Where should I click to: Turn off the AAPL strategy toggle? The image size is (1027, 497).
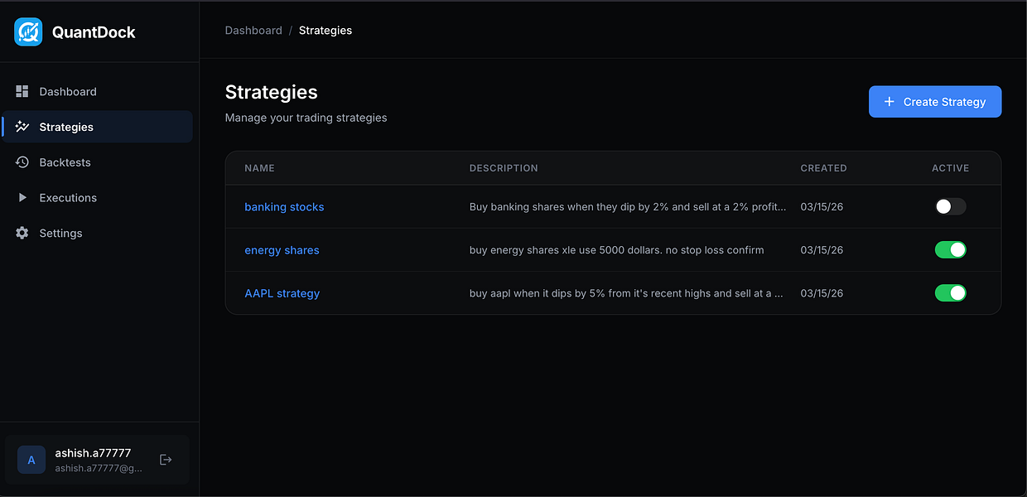[x=950, y=293]
